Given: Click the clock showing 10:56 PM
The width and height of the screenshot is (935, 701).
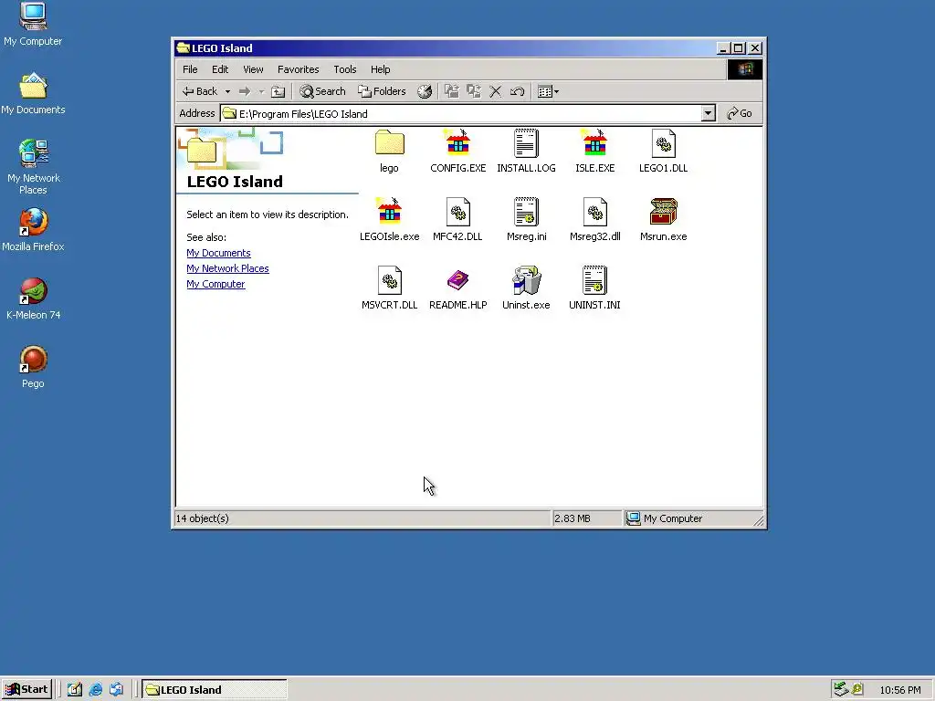Looking at the screenshot, I should coord(899,690).
